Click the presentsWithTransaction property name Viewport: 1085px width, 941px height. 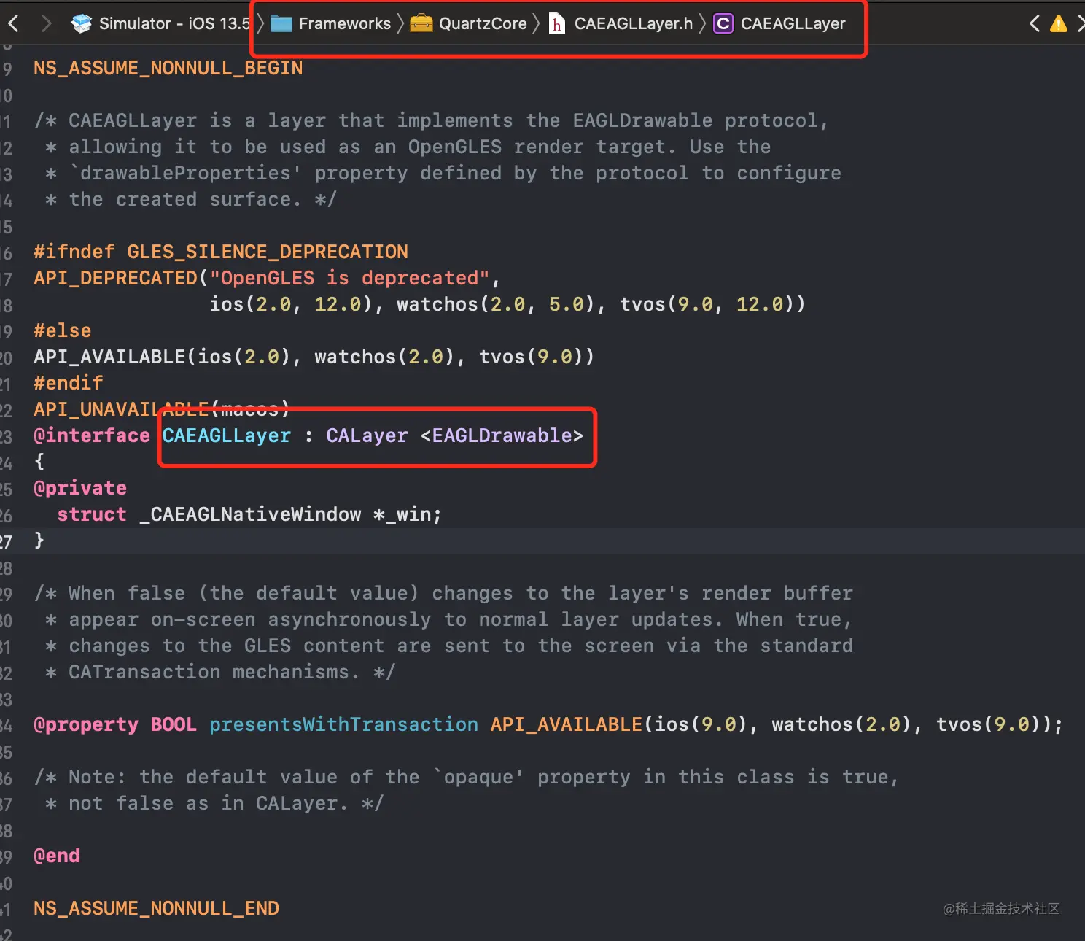click(x=344, y=724)
